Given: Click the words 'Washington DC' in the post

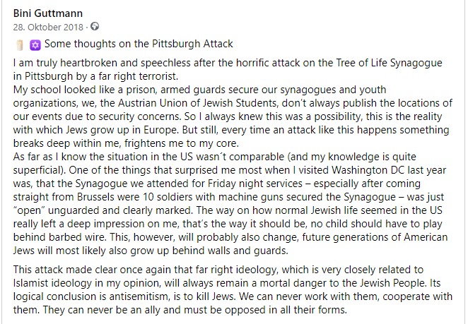Looking at the screenshot, I should [x=368, y=170].
